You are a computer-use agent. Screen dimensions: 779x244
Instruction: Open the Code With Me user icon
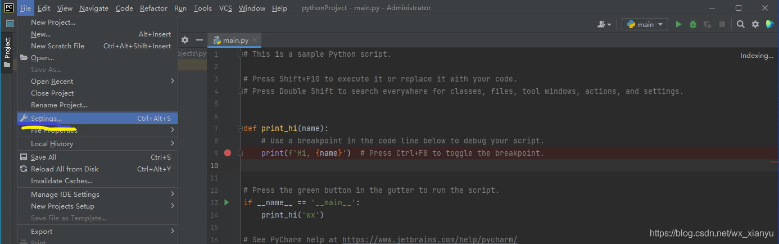(605, 24)
